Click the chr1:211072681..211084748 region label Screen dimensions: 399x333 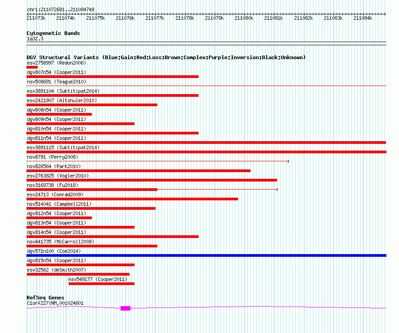61,9
